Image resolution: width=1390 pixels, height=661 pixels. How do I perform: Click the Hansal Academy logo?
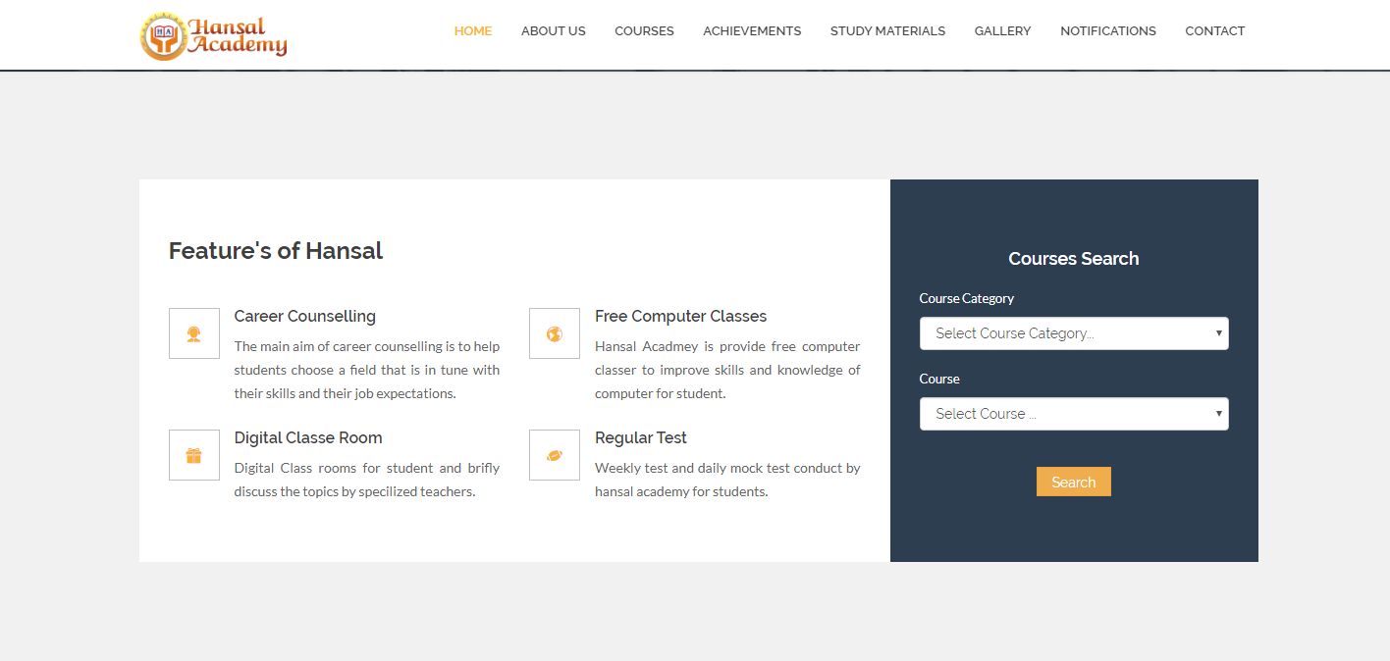click(x=214, y=36)
